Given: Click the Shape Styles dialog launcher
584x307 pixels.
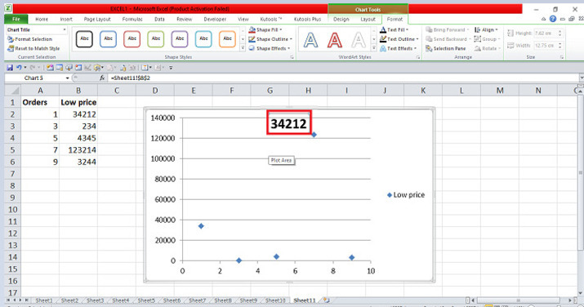Looking at the screenshot, I should pyautogui.click(x=292, y=57).
